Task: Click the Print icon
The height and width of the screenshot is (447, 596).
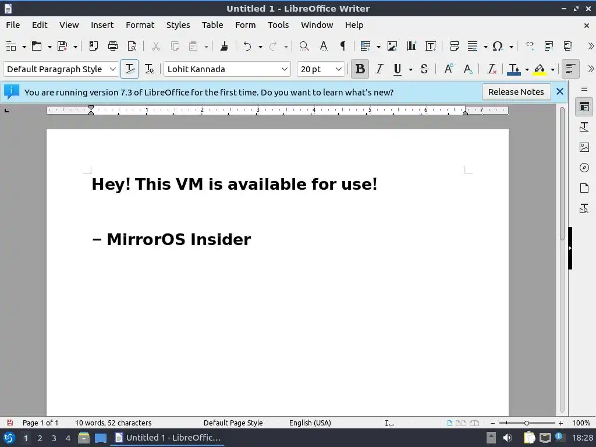Action: click(113, 47)
